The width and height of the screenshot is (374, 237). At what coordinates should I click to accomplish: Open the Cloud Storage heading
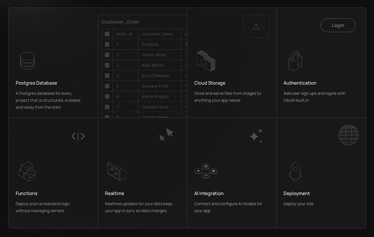(x=210, y=83)
